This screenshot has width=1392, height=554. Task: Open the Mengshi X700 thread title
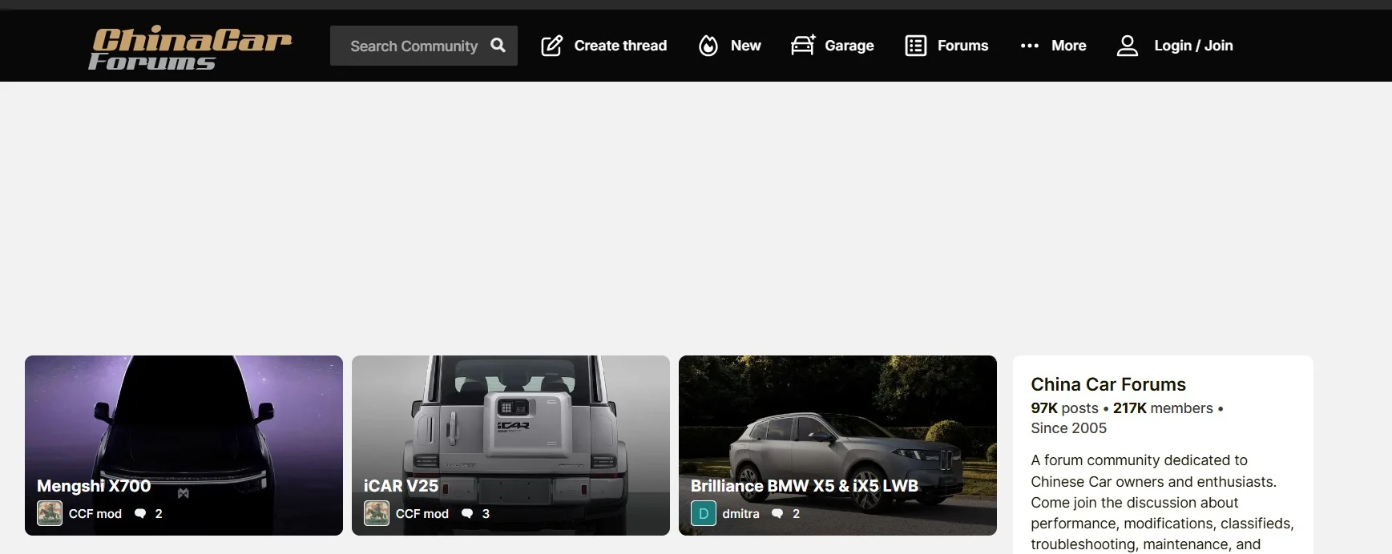pyautogui.click(x=94, y=486)
